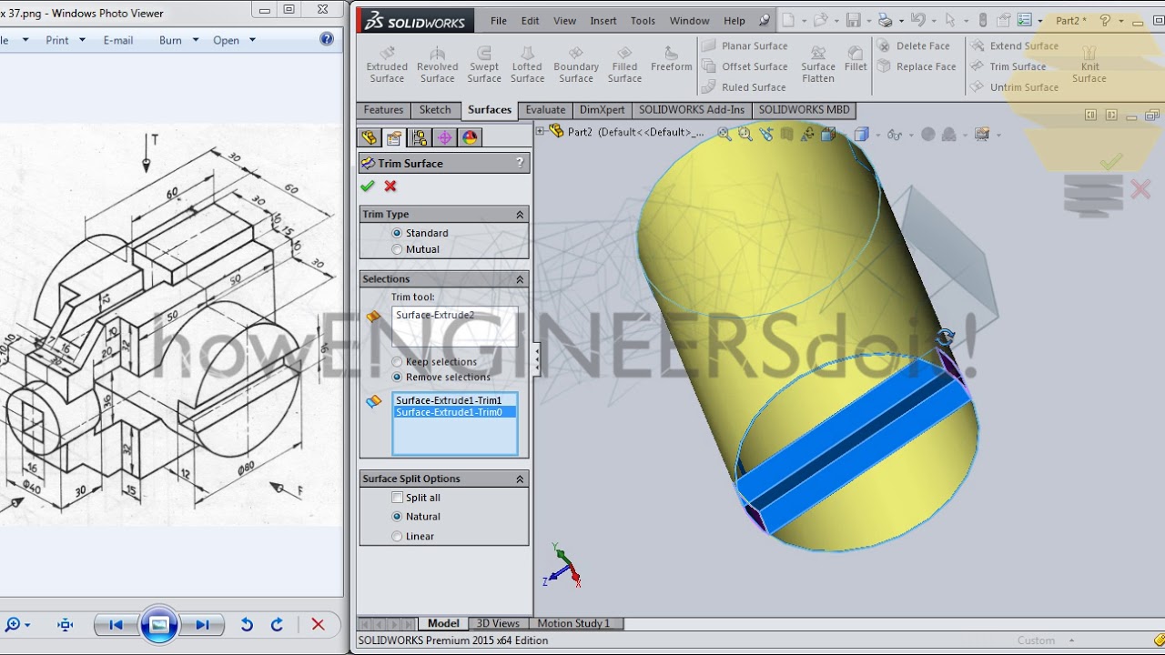Click the Zoom to Area view icon
1165x655 pixels.
(745, 134)
